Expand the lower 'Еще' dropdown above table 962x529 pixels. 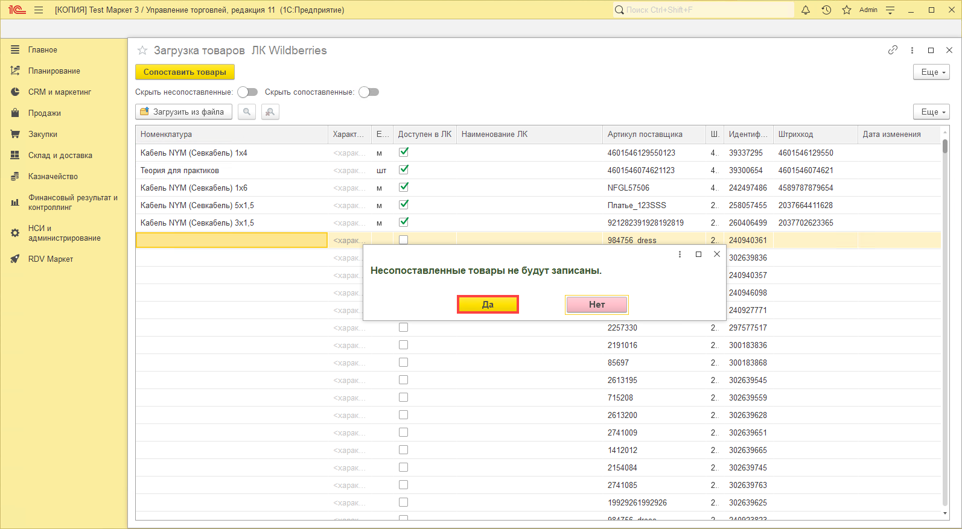[931, 112]
